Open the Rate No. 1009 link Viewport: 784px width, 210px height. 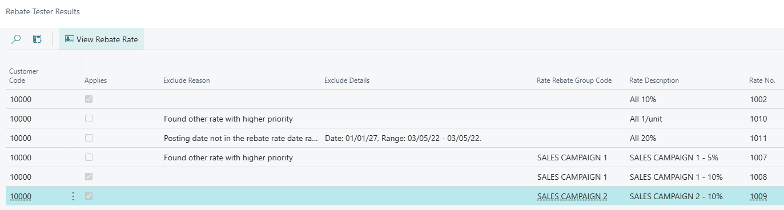pyautogui.click(x=758, y=196)
